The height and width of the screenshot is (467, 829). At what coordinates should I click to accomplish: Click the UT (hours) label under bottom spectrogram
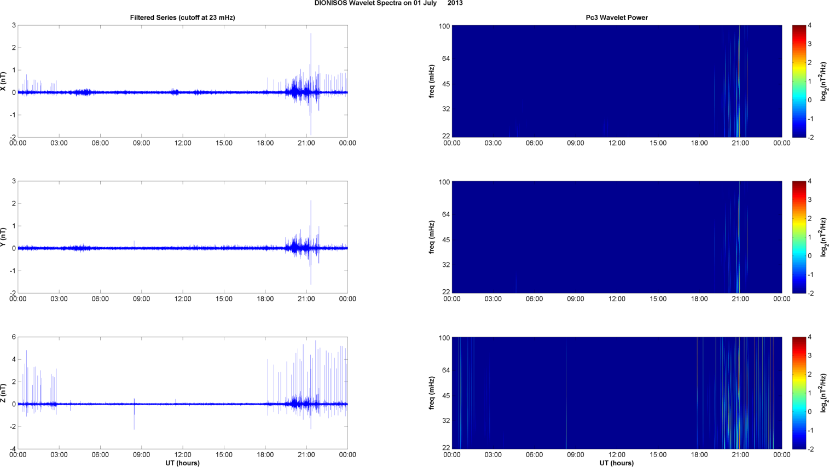coord(617,463)
